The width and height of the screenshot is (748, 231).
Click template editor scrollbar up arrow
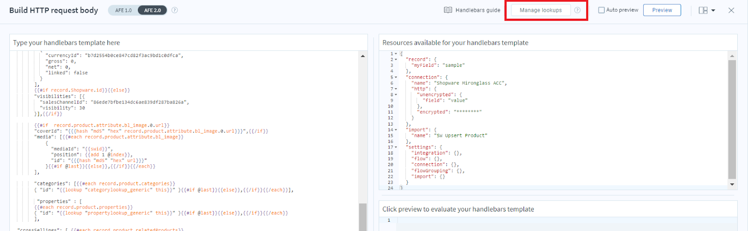coord(363,56)
